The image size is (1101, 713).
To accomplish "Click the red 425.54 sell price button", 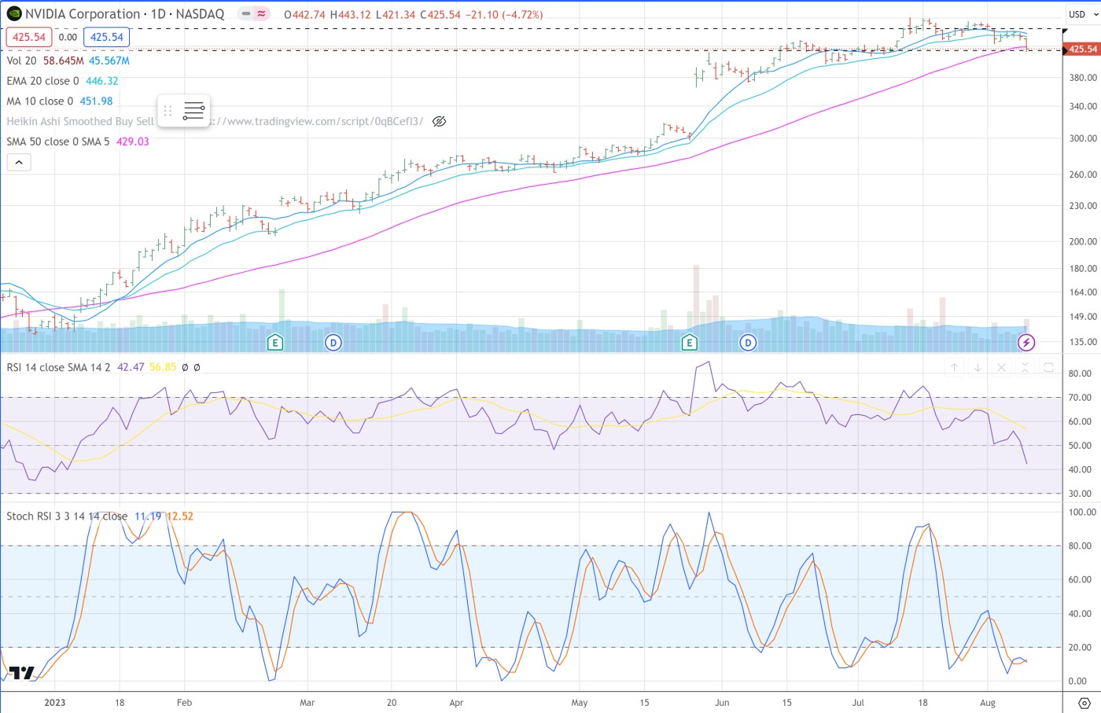I will pyautogui.click(x=29, y=37).
